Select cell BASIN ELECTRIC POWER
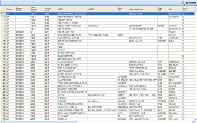The image size is (197, 123). [73, 68]
